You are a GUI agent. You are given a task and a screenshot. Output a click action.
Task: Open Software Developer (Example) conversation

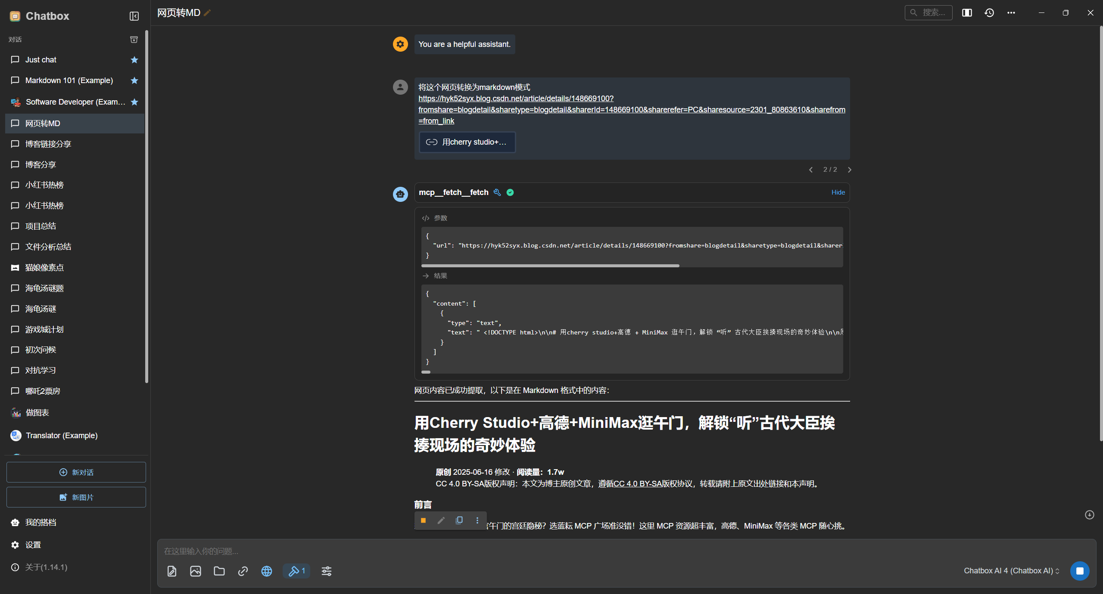75,102
